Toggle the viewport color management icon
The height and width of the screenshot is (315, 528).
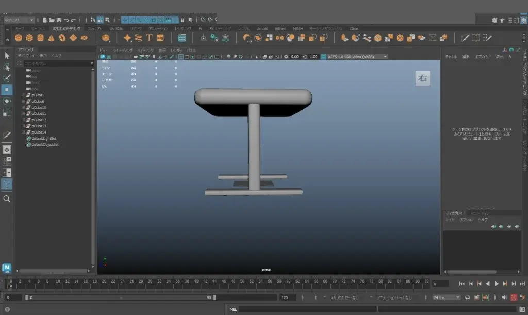point(324,57)
